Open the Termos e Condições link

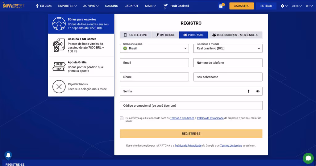click(182, 118)
